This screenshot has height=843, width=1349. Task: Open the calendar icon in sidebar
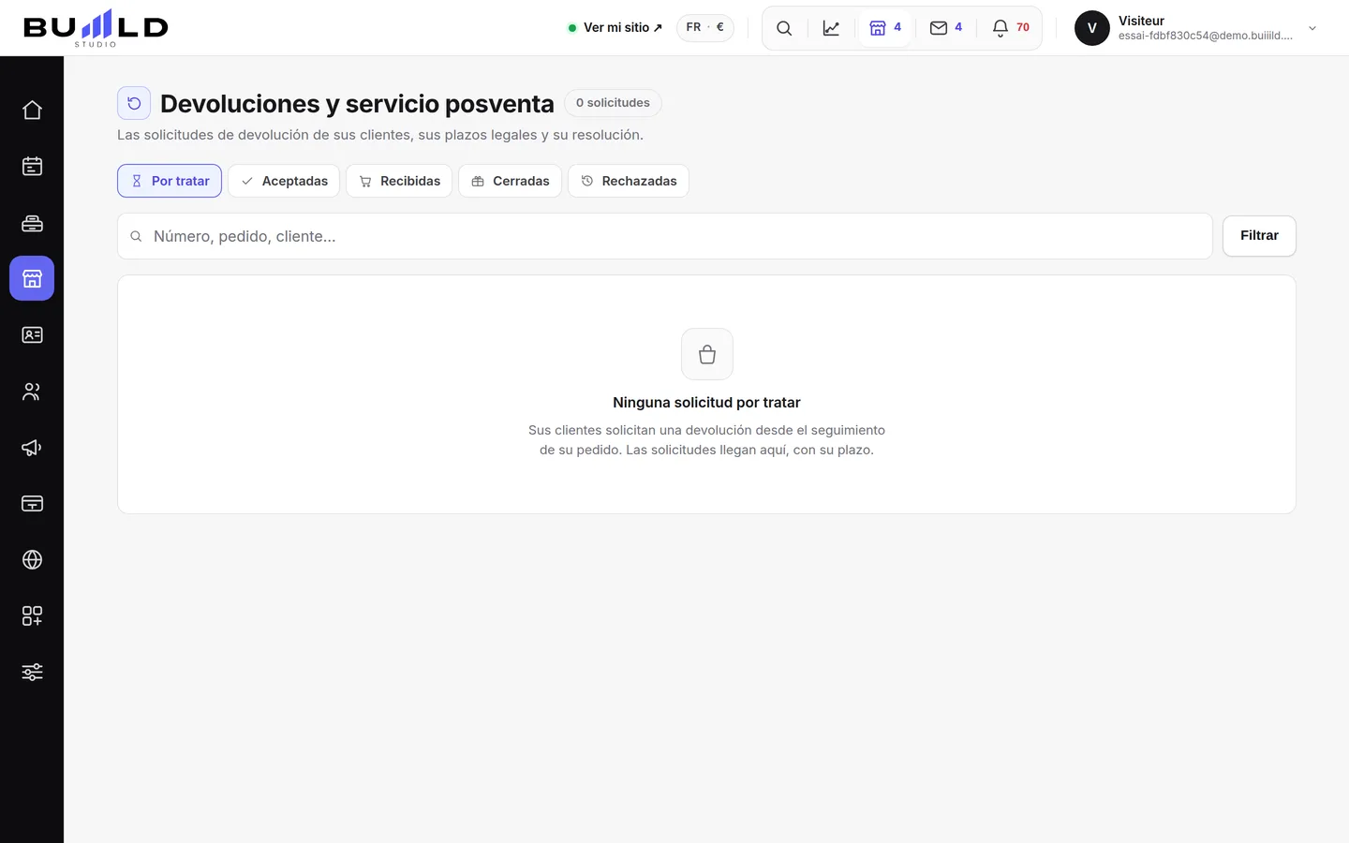click(32, 167)
